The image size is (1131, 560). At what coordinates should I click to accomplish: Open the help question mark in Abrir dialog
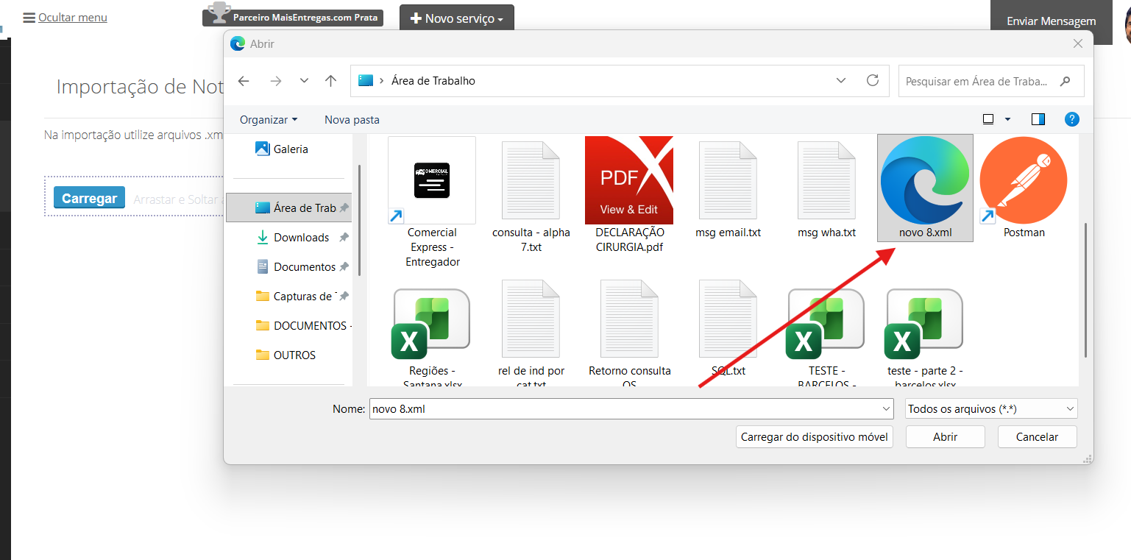click(x=1072, y=119)
